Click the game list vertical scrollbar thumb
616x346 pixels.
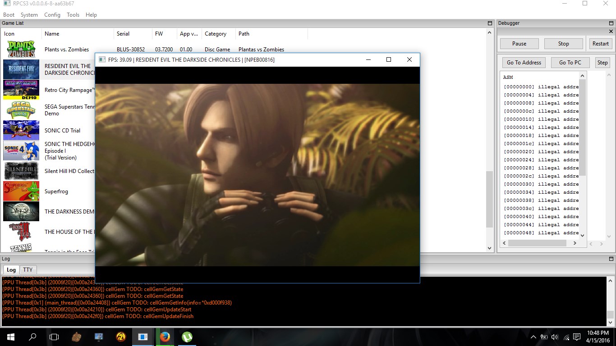(x=490, y=198)
